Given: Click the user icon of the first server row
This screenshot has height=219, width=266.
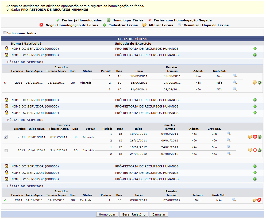Looking at the screenshot, I should coord(6,49).
